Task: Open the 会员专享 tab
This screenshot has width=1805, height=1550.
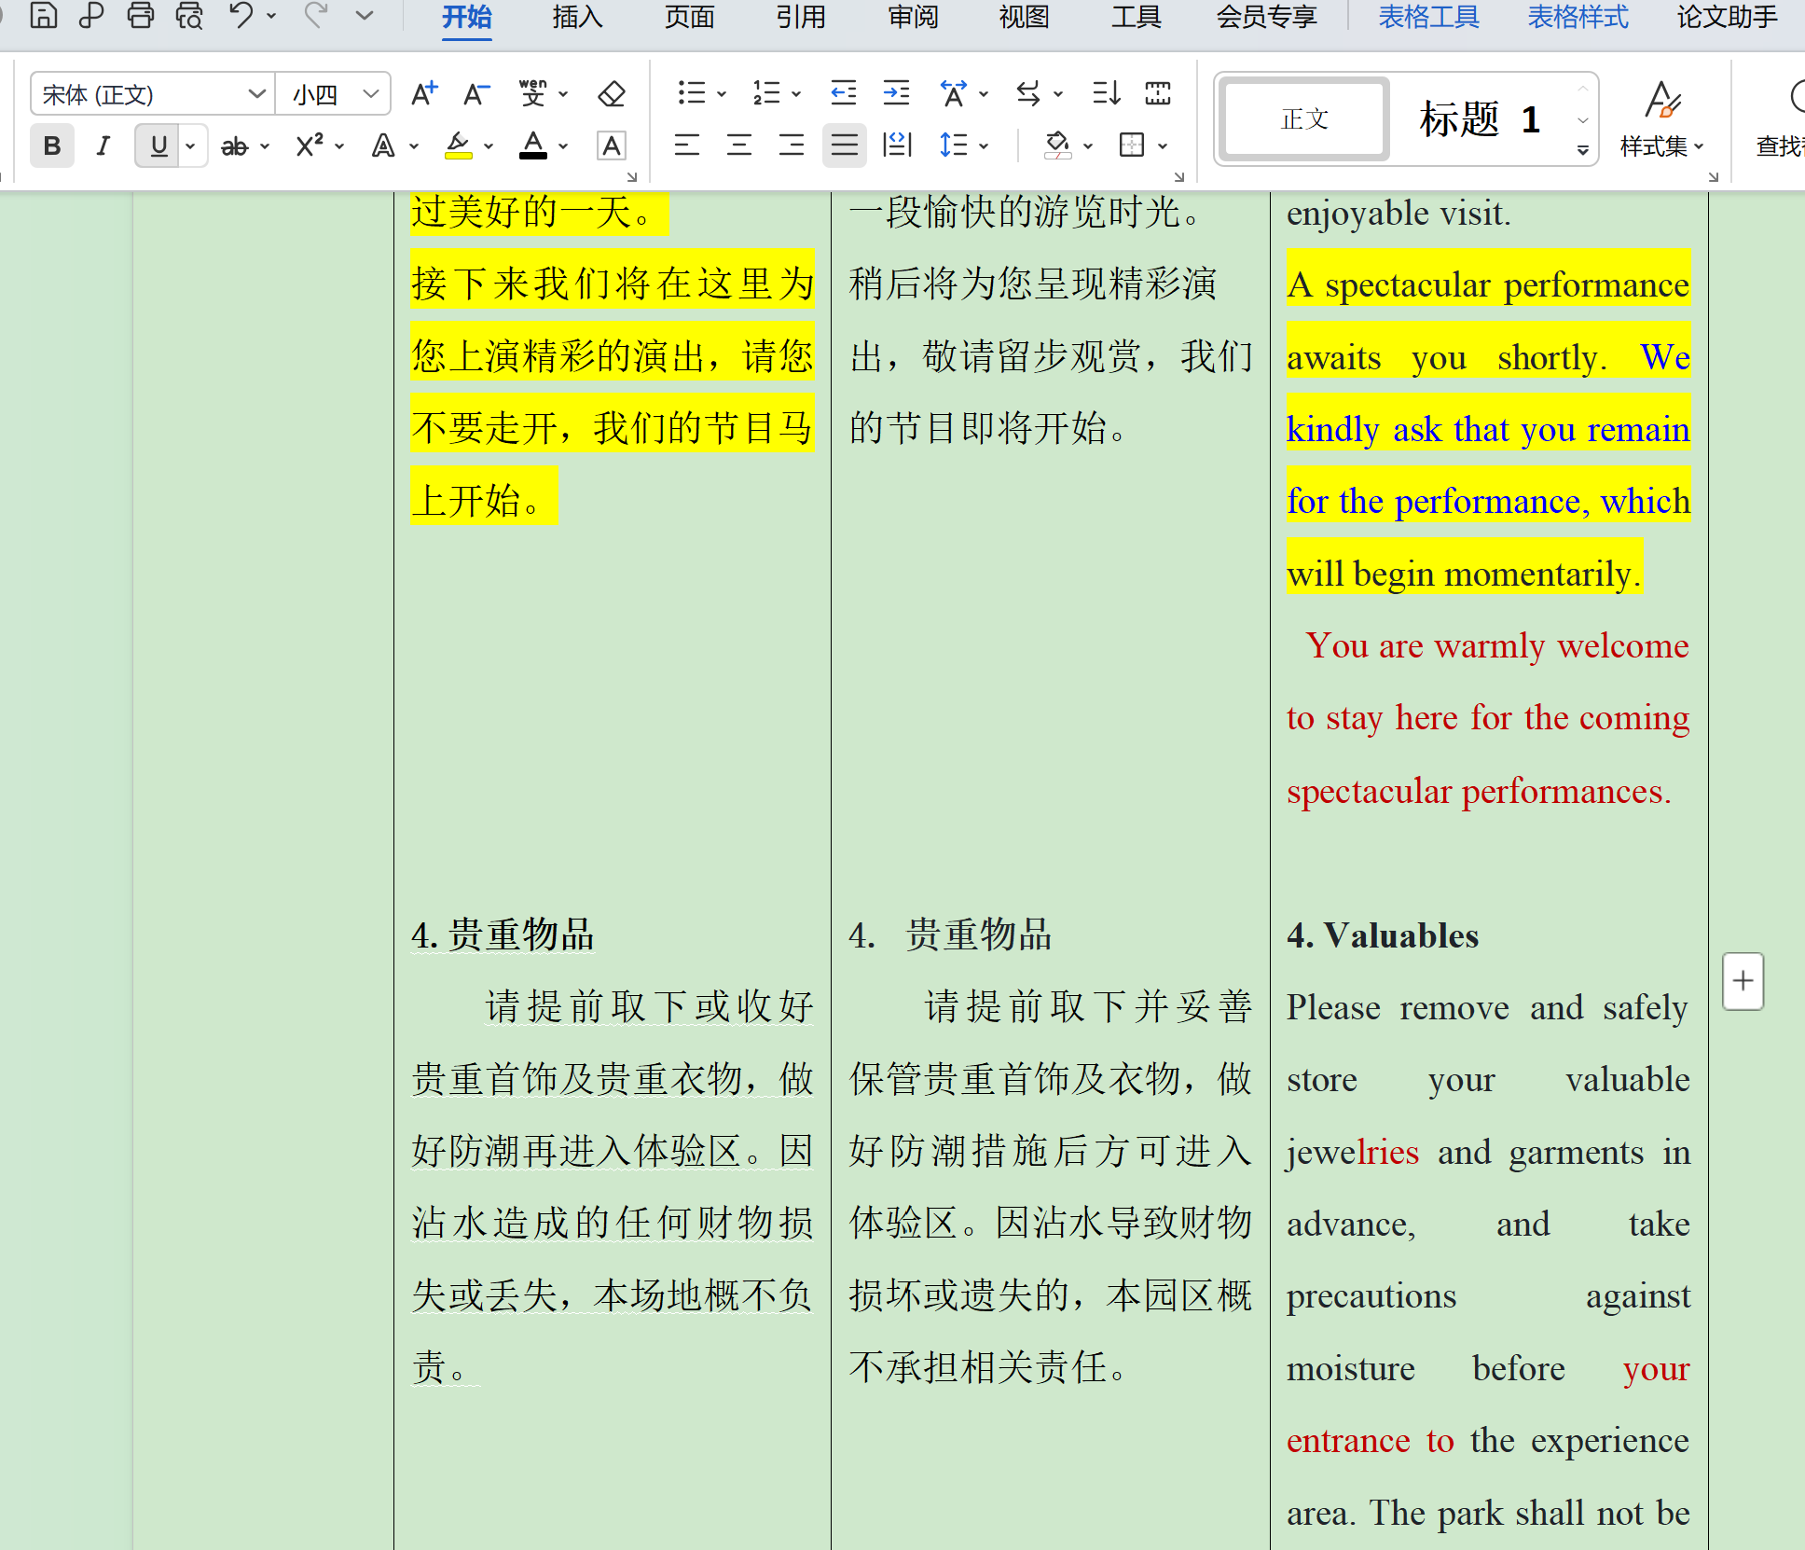Action: click(x=1266, y=18)
